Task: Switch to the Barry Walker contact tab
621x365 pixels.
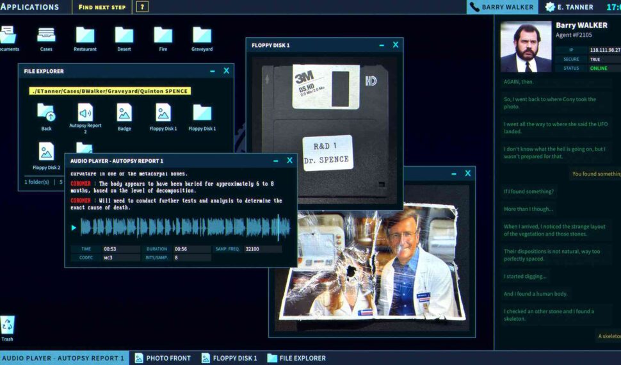Action: tap(502, 7)
